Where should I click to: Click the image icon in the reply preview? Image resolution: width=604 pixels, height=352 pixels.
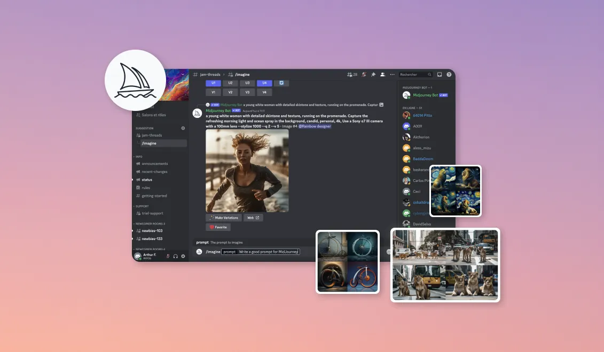pyautogui.click(x=381, y=105)
